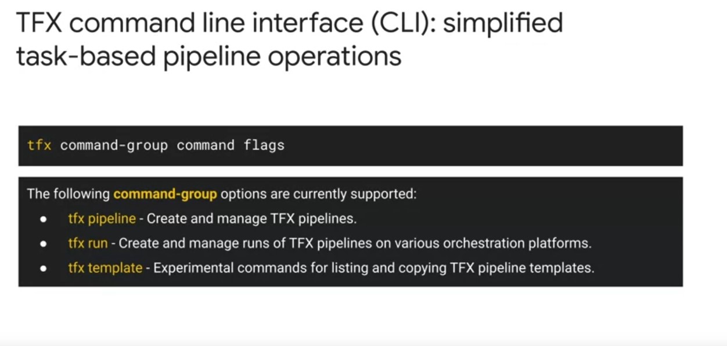Click the bullet point beside tfx run
This screenshot has width=727, height=346.
[x=44, y=244]
